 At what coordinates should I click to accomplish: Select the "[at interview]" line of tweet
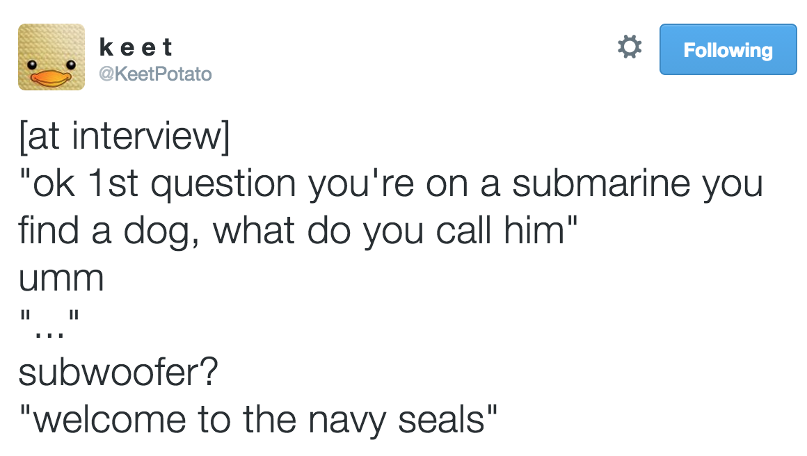[x=125, y=136]
